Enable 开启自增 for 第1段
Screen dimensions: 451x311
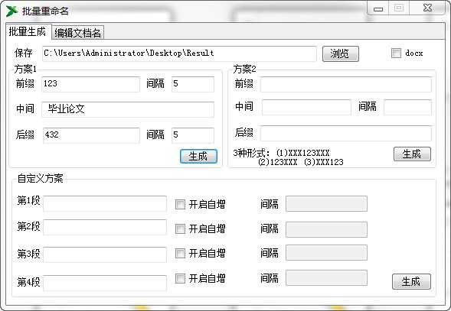coord(180,205)
